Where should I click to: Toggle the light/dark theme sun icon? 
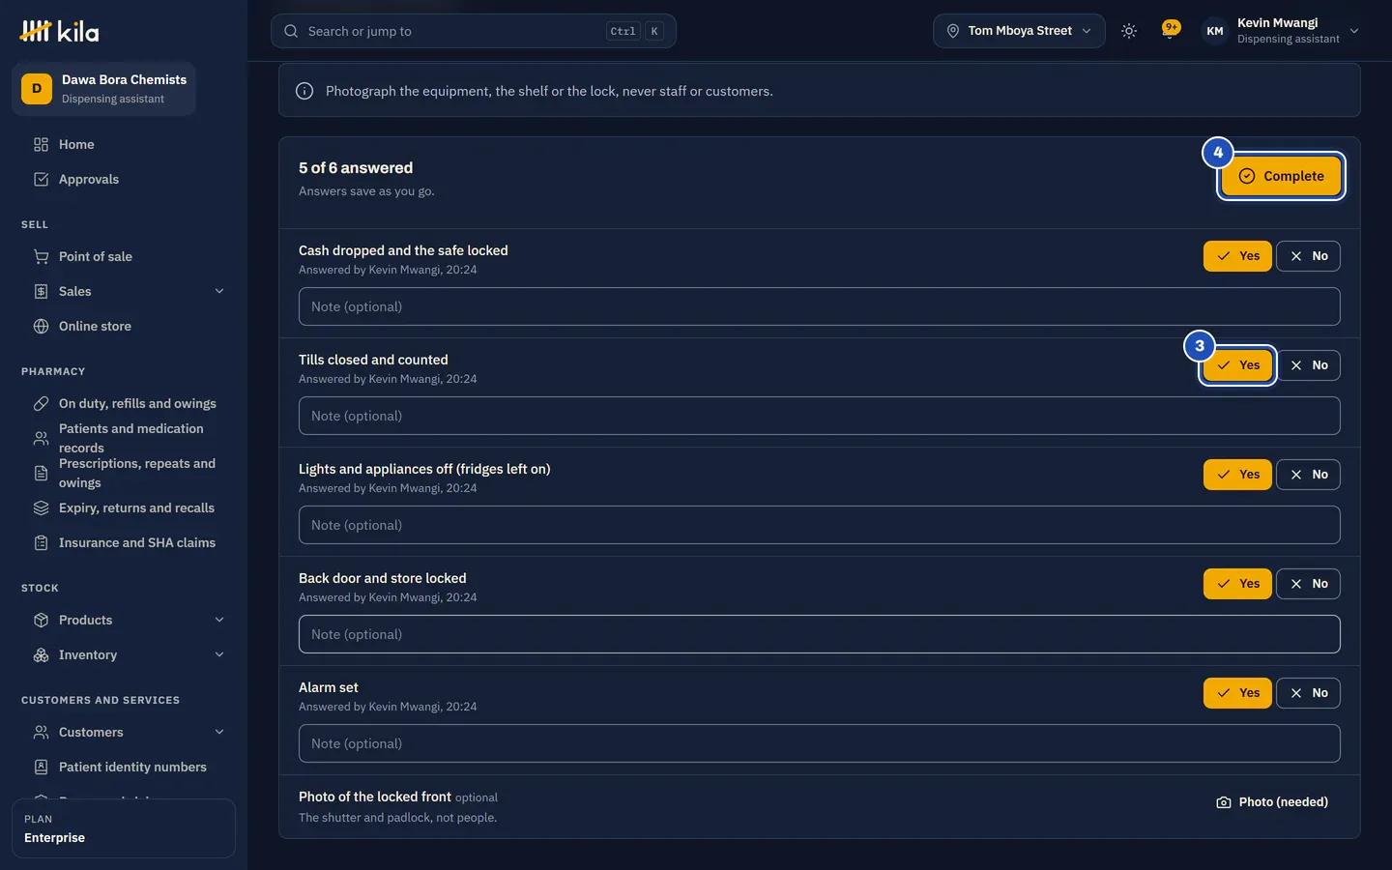coord(1128,31)
